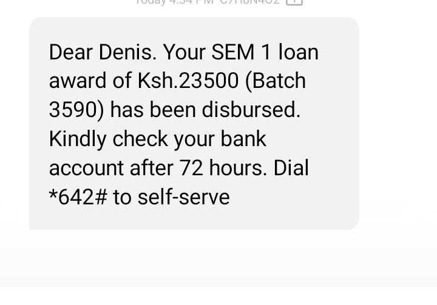The width and height of the screenshot is (437, 305).
Task: Select the loan disbursement message bubble
Action: coord(194,123)
